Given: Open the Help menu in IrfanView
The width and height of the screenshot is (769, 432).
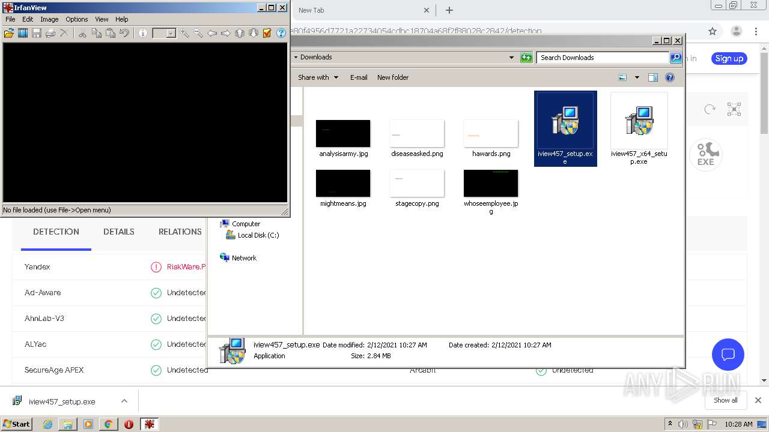Looking at the screenshot, I should pos(122,19).
